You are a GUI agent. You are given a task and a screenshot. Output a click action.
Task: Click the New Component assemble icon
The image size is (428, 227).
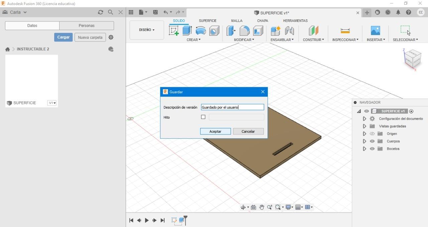coord(276,31)
